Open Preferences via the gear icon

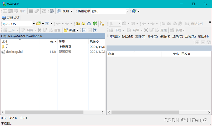click(x=52, y=11)
